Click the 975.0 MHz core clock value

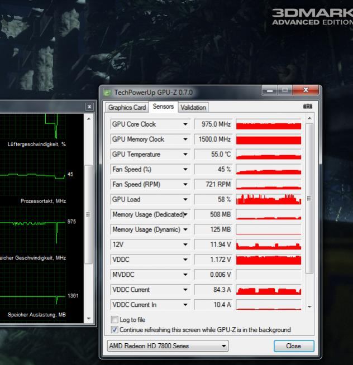tap(216, 124)
